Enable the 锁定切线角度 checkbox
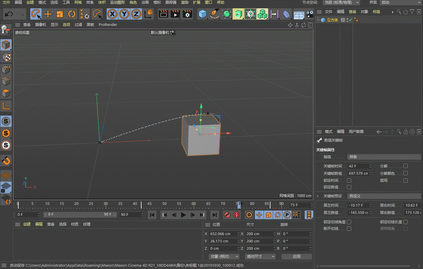This screenshot has width=423, height=269. tap(349, 222)
